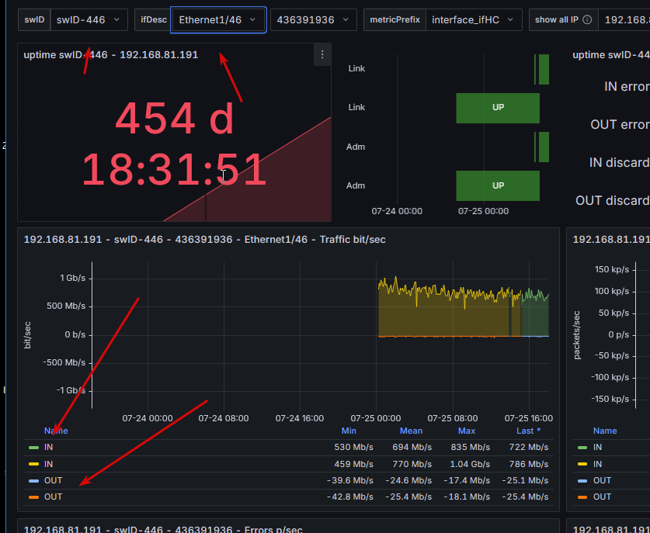Image resolution: width=650 pixels, height=533 pixels.
Task: Click the show all IP info icon
Action: (587, 20)
